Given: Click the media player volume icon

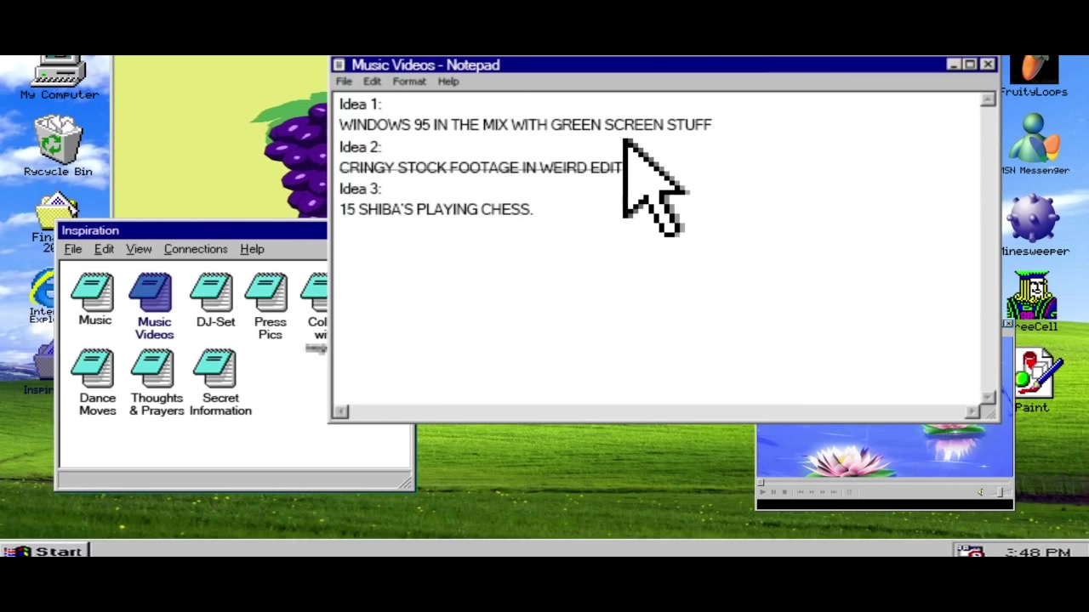Looking at the screenshot, I should click(980, 492).
